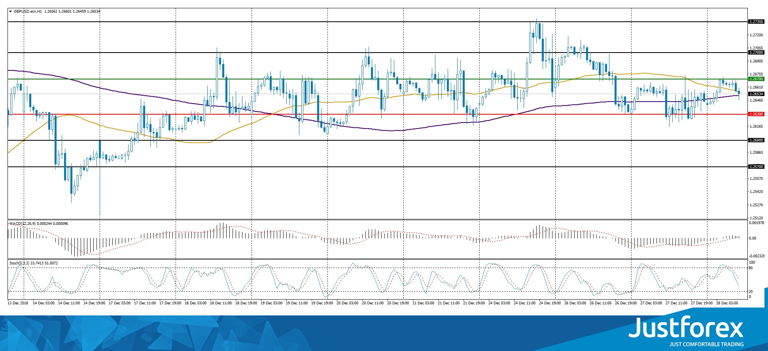This screenshot has width=768, height=351.
Task: Click the 18 Dec 19:00 time label
Action: 246,303
